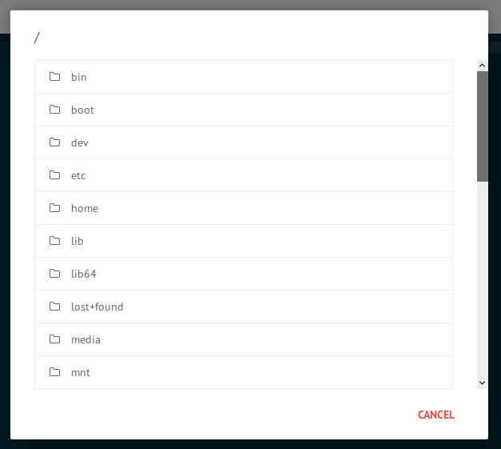Screen dimensions: 501x449
Task: Choose the home directory row
Action: coord(85,208)
